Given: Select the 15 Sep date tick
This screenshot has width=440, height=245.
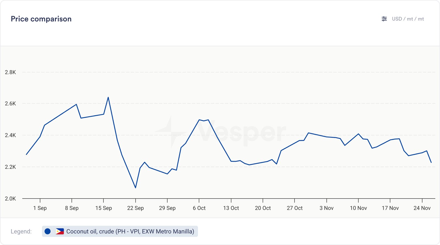Looking at the screenshot, I should [103, 208].
